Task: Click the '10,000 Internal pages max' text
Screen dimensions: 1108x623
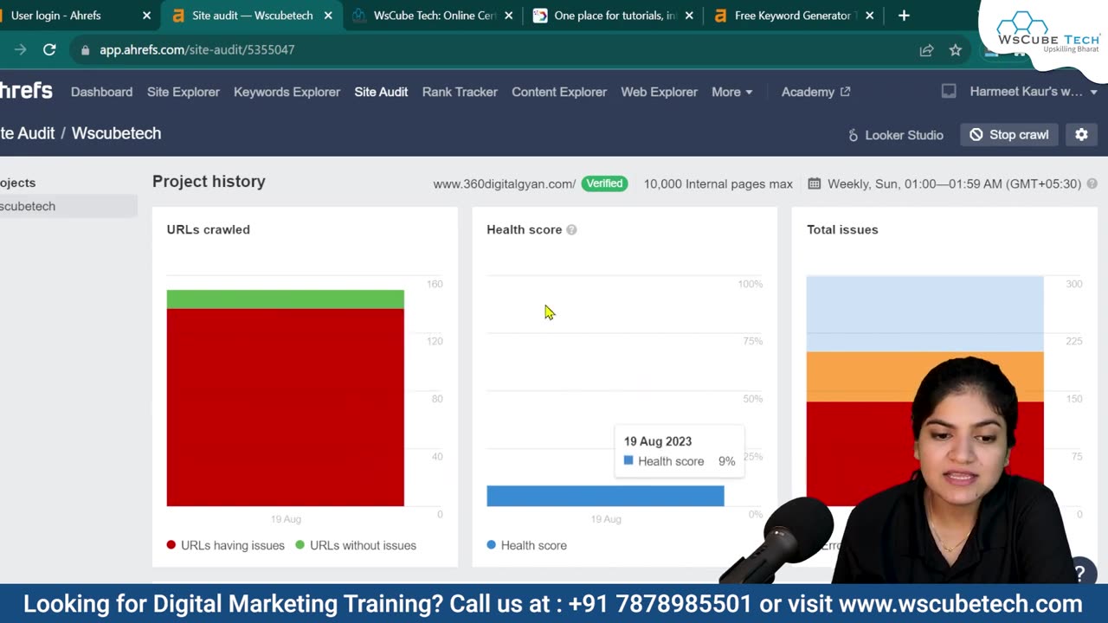Action: coord(718,183)
